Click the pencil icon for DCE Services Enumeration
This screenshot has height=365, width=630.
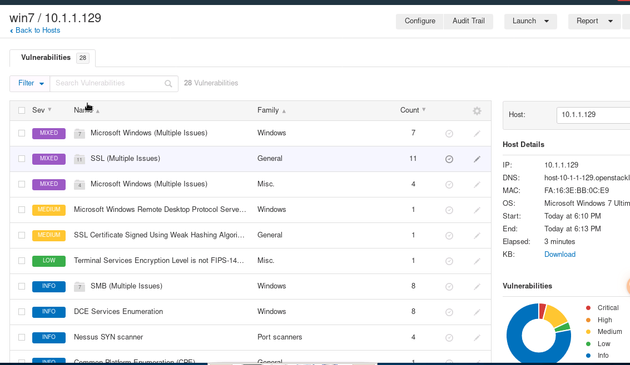(x=477, y=312)
